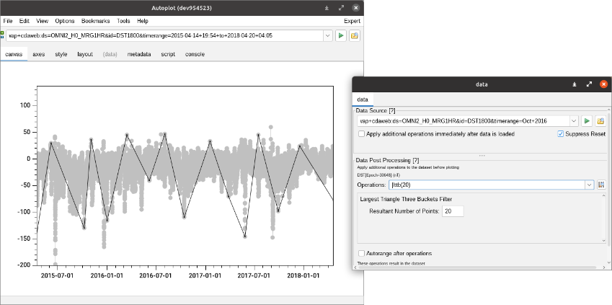Click the green play button in Autoplot address bar
The width and height of the screenshot is (612, 305).
click(x=341, y=35)
